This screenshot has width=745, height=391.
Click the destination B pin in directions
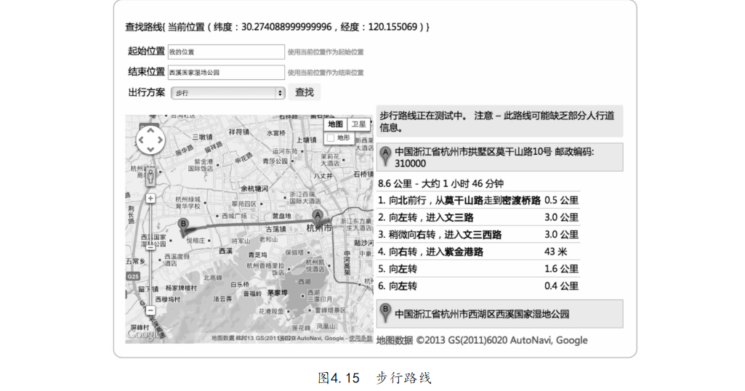385,313
